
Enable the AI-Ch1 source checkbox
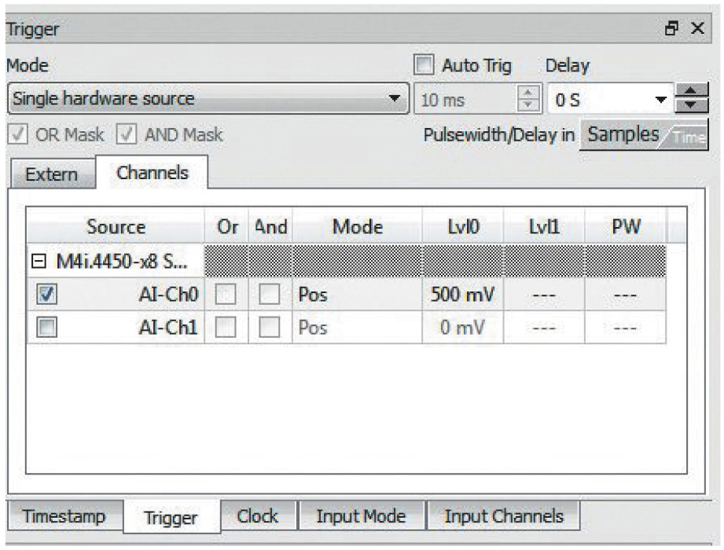(46, 328)
